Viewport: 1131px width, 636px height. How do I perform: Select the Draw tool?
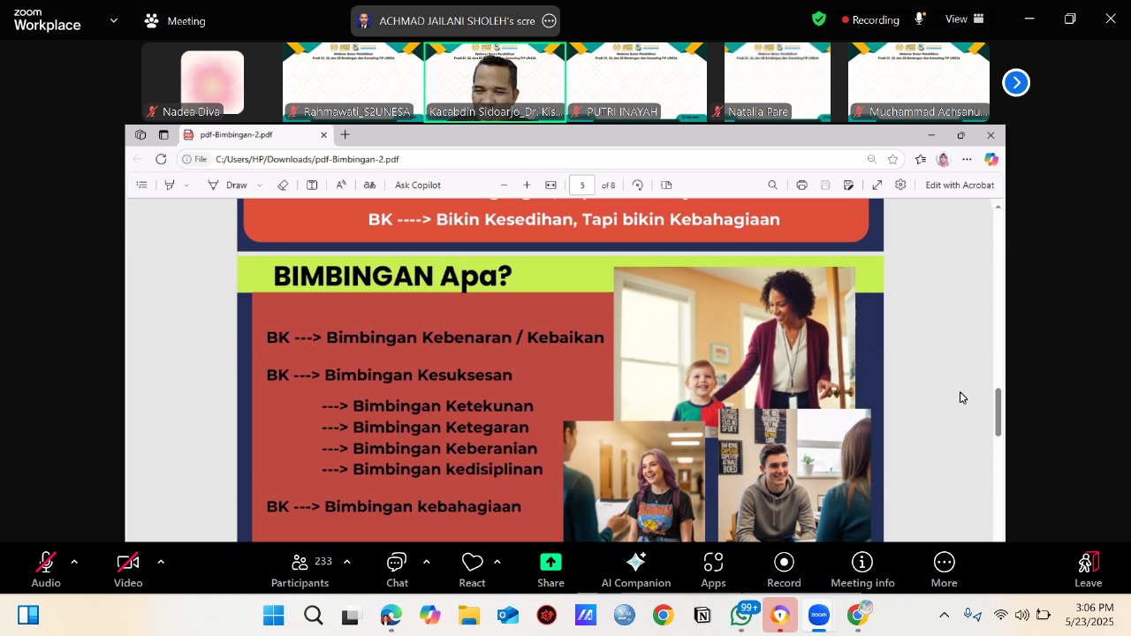point(228,185)
